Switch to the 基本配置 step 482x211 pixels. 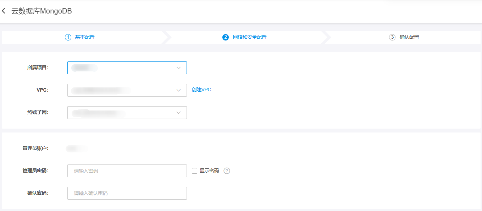[x=85, y=37]
